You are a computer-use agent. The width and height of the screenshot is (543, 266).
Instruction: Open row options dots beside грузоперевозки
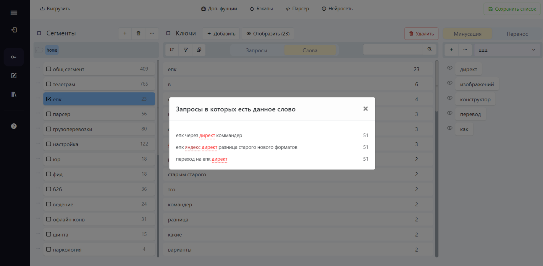coord(38,128)
